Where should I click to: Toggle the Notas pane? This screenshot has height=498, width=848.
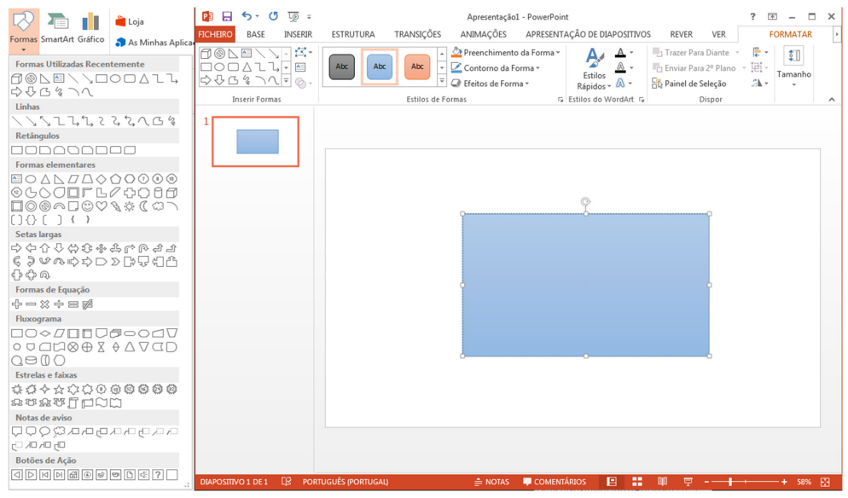click(x=491, y=482)
